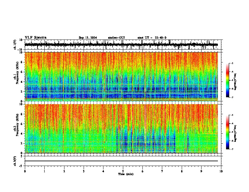
Task: Click the "4" kHz tick on ch.2 spectrogram
Action: (x=22, y=134)
